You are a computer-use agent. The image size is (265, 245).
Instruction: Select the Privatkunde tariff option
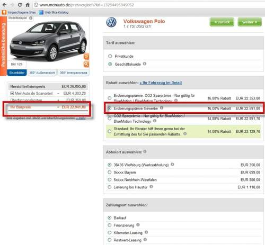point(110,56)
